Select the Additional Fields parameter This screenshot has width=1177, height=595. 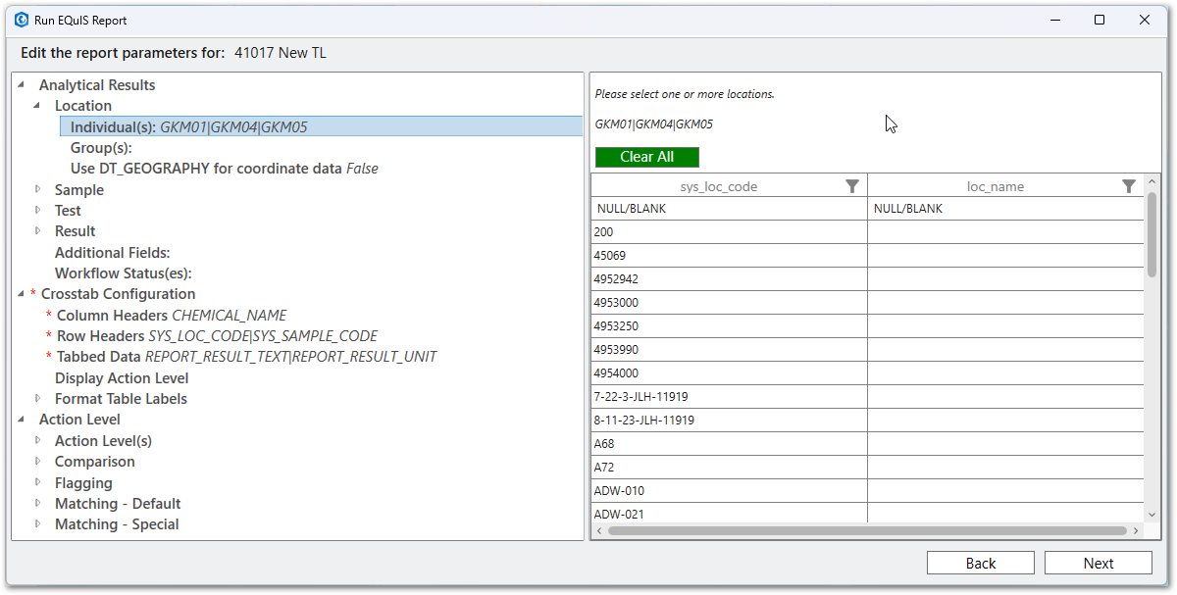(113, 252)
